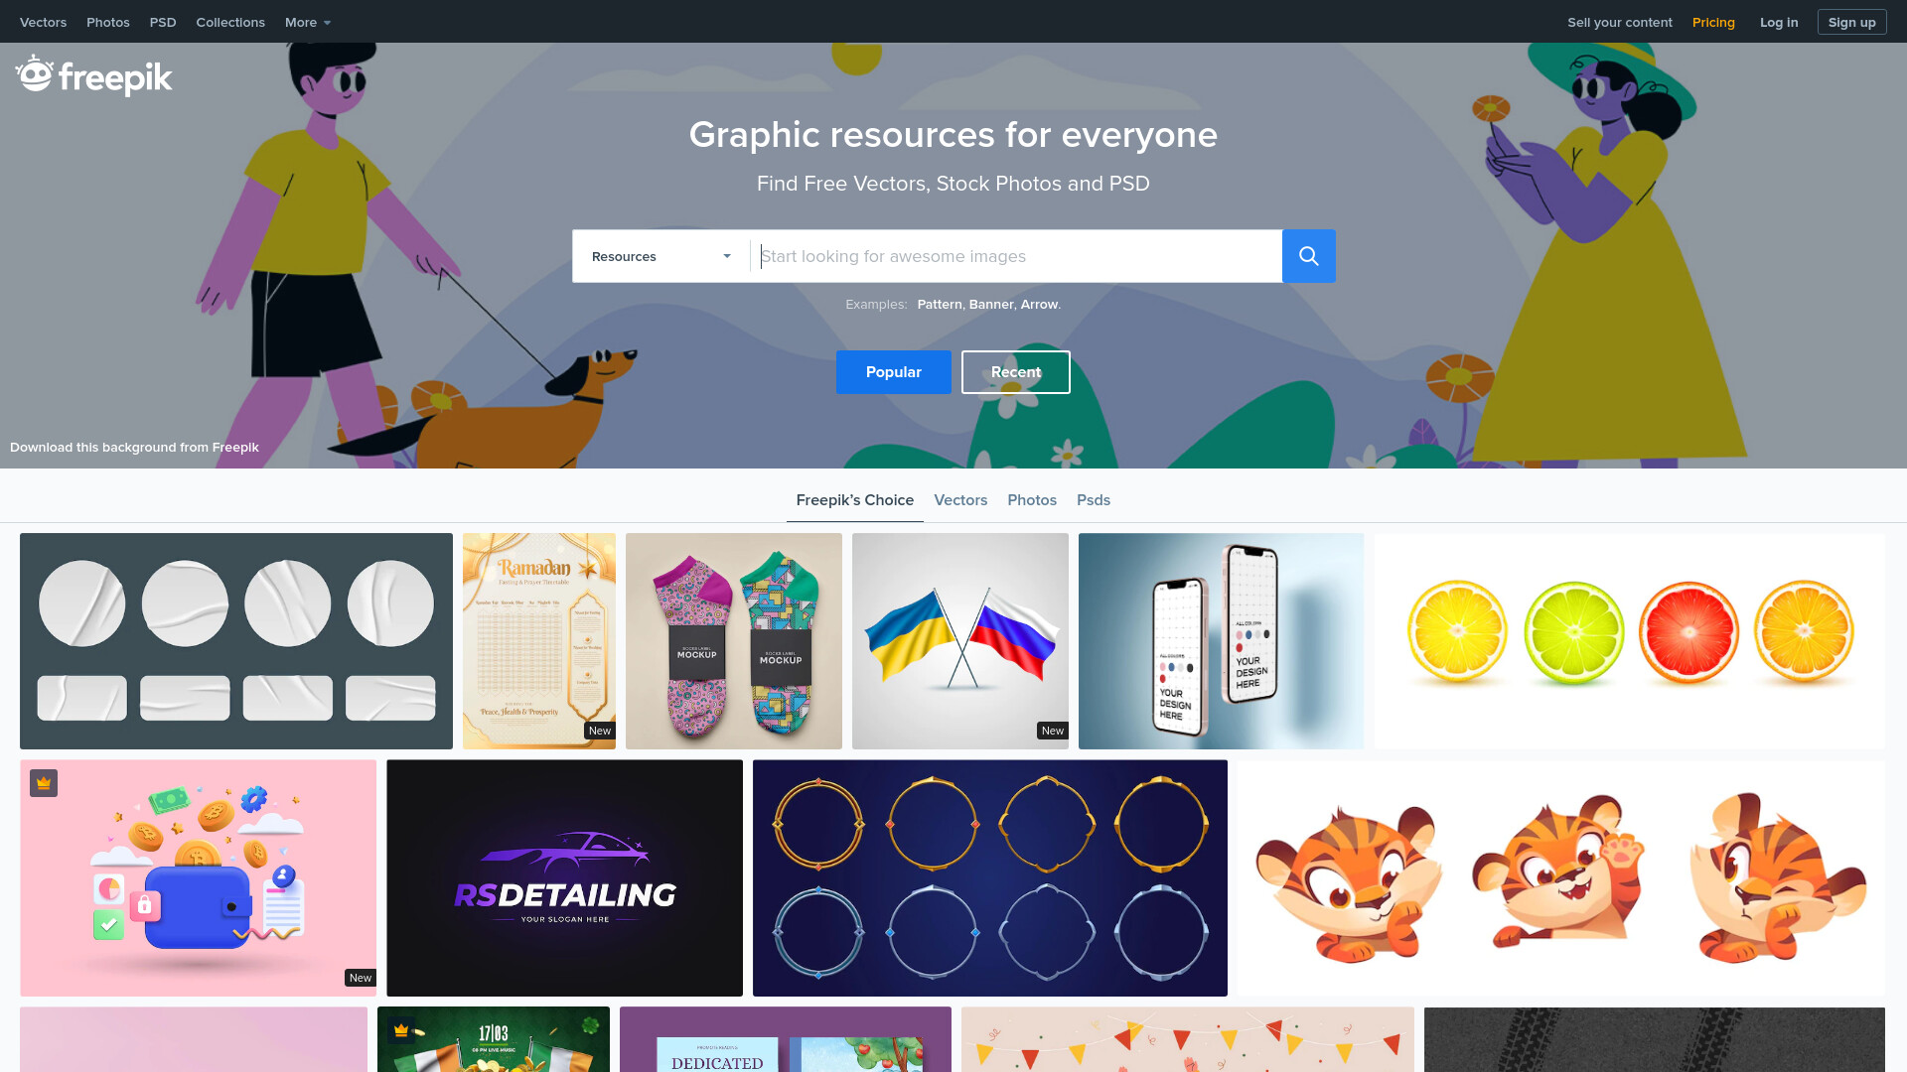This screenshot has height=1072, width=1907.
Task: Click the Sign up button
Action: coord(1851,22)
